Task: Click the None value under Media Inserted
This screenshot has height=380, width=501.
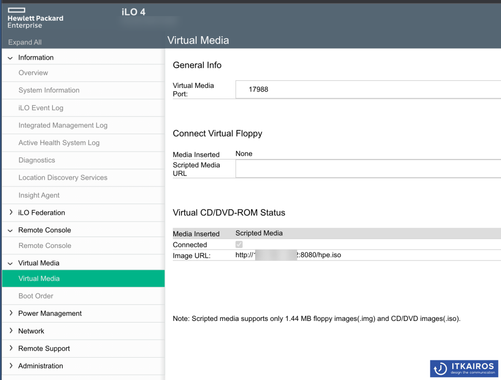Action: 244,154
